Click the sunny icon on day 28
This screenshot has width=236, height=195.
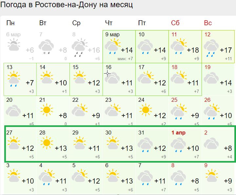(46, 143)
